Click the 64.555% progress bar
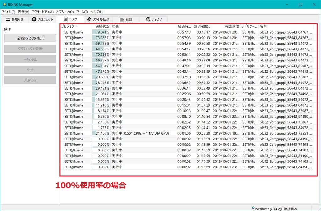Image resolution: width=321 pixels, height=211 pixels. click(101, 49)
